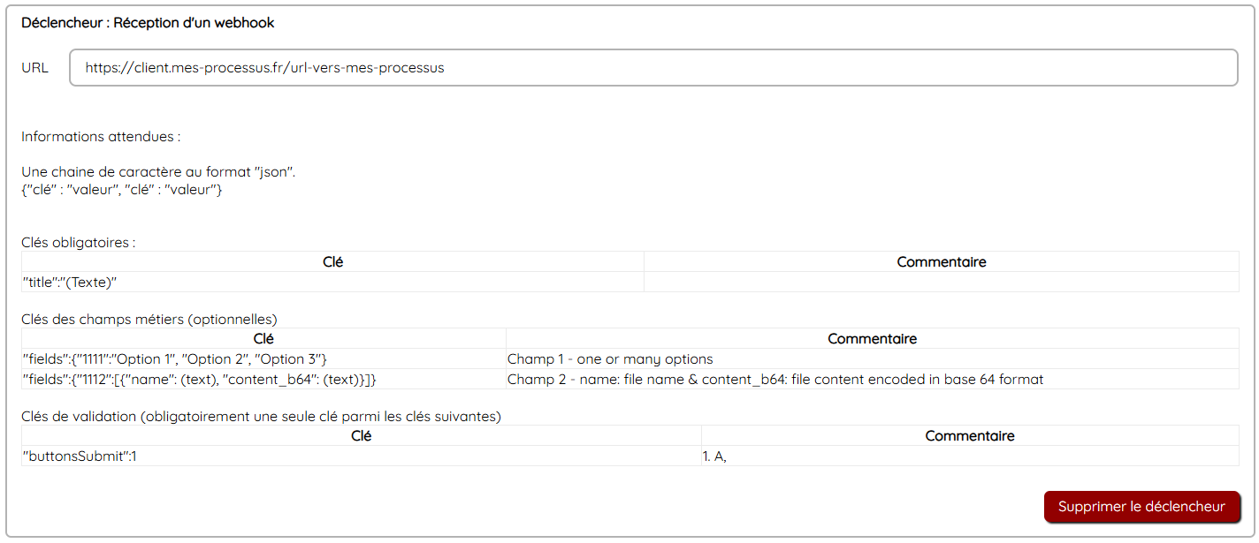Click the Déclencheur Réception d'un webhook heading
The image size is (1259, 543).
[x=148, y=23]
